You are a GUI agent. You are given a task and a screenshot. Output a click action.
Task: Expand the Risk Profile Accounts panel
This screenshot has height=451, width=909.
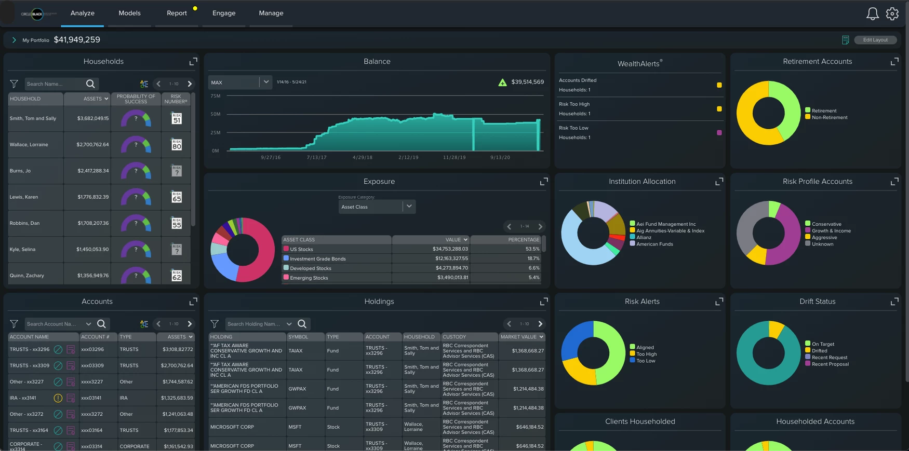(x=894, y=182)
